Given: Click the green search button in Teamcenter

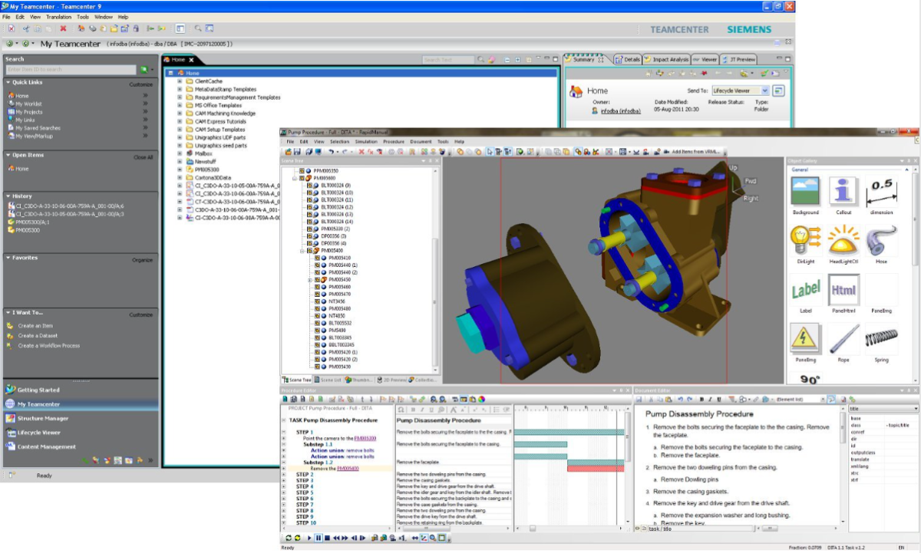Looking at the screenshot, I should [144, 69].
